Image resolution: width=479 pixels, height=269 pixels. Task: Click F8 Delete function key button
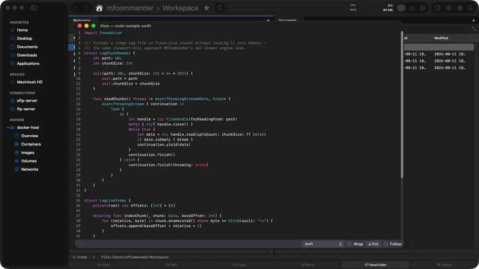(x=444, y=265)
